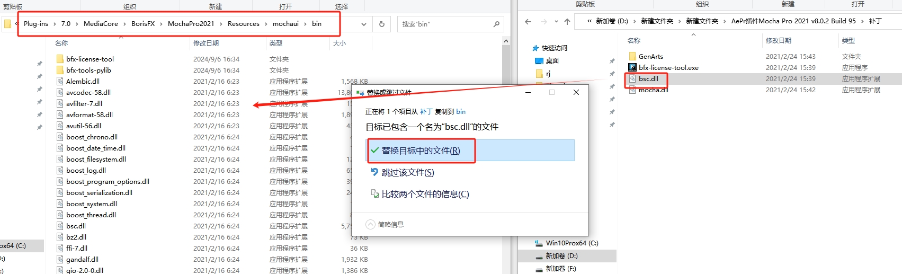Click the Quick access star icon
902x274 pixels.
(535, 48)
